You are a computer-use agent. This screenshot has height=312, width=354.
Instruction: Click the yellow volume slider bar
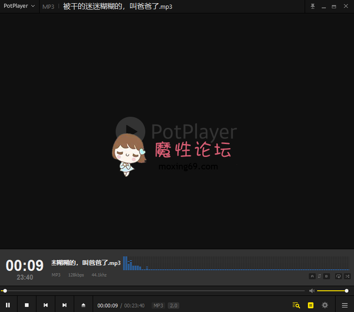tap(332, 291)
